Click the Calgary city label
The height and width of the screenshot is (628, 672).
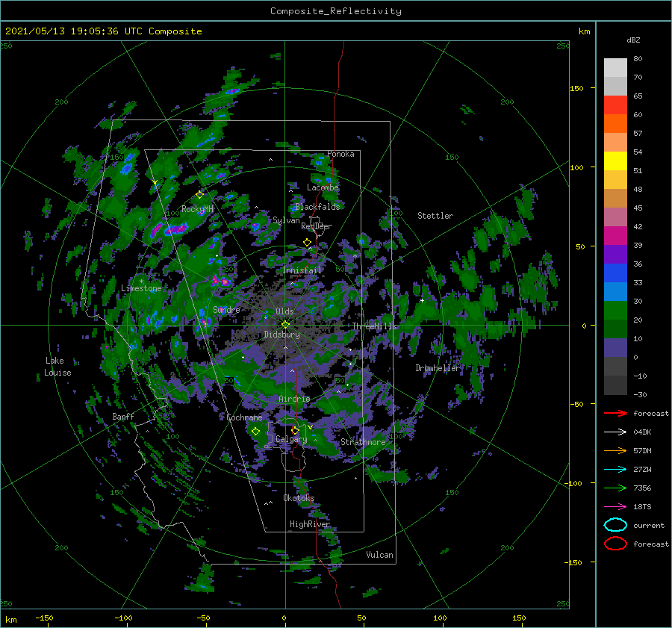pos(291,439)
